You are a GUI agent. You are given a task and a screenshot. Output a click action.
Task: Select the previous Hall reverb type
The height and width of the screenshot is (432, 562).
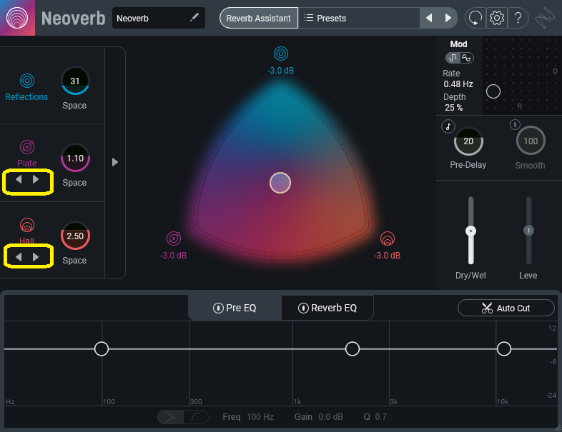[19, 256]
